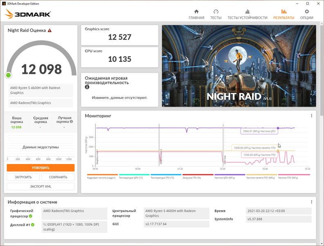Screen dimensions: 324x246
Task: Click the purple CPU frequency data point
Action: (278, 128)
